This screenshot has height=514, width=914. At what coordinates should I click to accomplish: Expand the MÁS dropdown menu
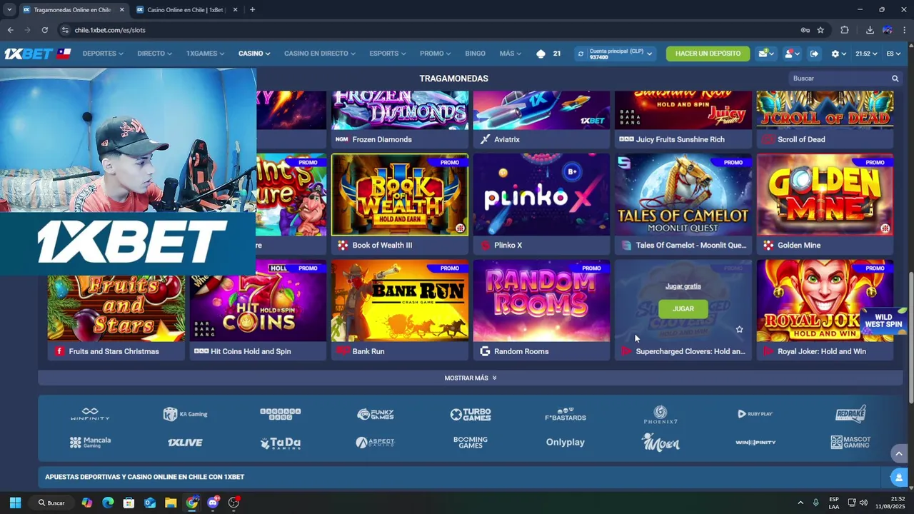click(510, 54)
